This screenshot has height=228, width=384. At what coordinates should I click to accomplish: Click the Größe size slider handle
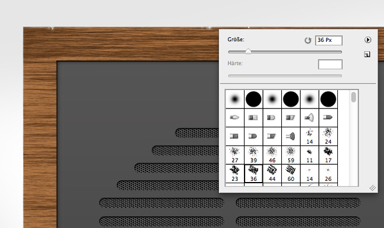tap(248, 51)
